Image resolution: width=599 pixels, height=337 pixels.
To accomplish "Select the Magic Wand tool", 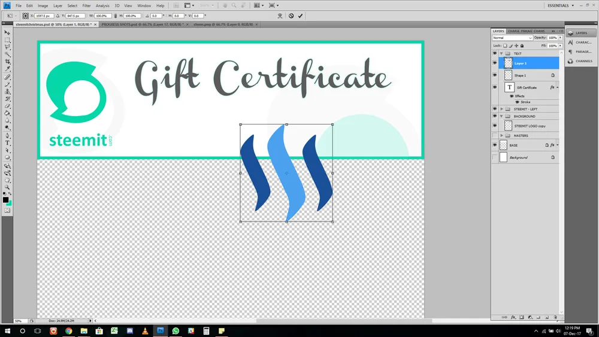I will [x=7, y=54].
